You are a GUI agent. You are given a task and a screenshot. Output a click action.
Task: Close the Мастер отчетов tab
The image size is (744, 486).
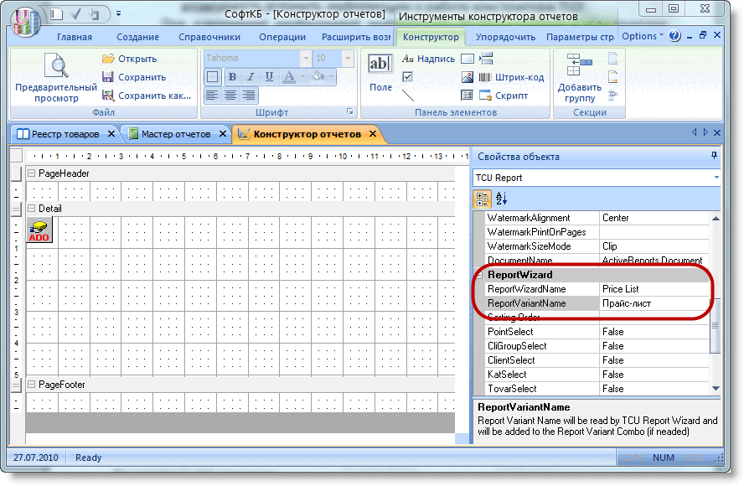223,134
